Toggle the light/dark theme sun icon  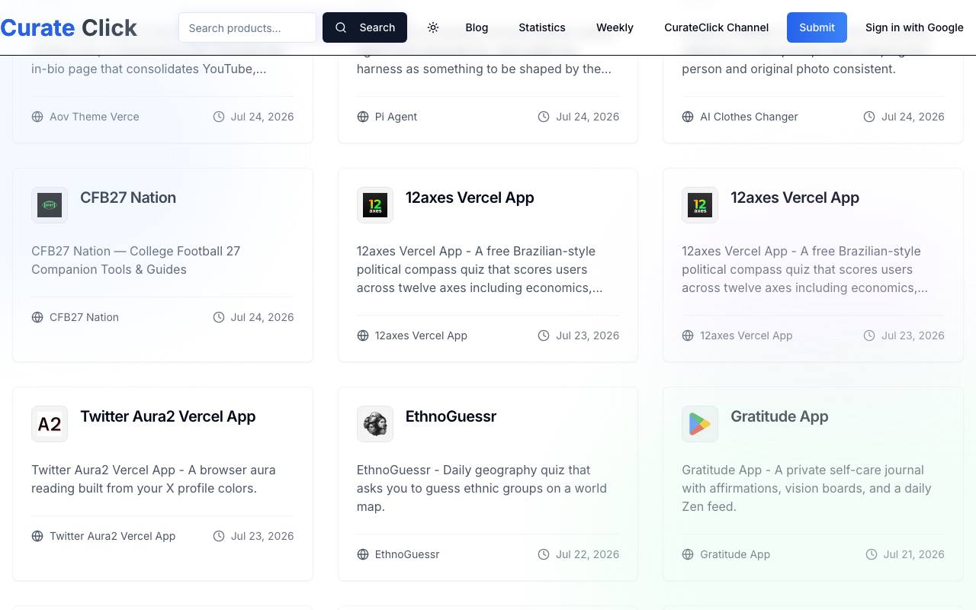pyautogui.click(x=433, y=27)
